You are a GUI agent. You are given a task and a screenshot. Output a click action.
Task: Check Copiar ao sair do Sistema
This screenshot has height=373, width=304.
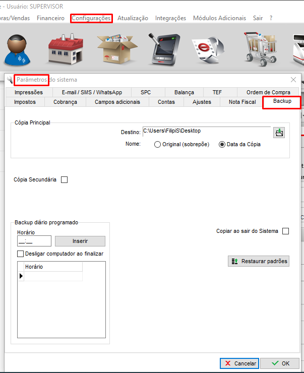click(286, 231)
